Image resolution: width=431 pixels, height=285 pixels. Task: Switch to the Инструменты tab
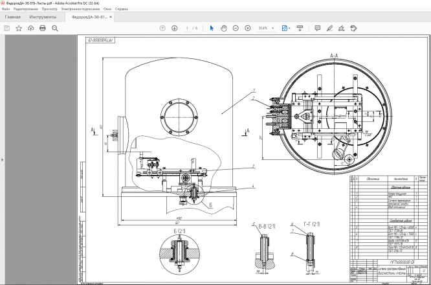click(x=43, y=17)
